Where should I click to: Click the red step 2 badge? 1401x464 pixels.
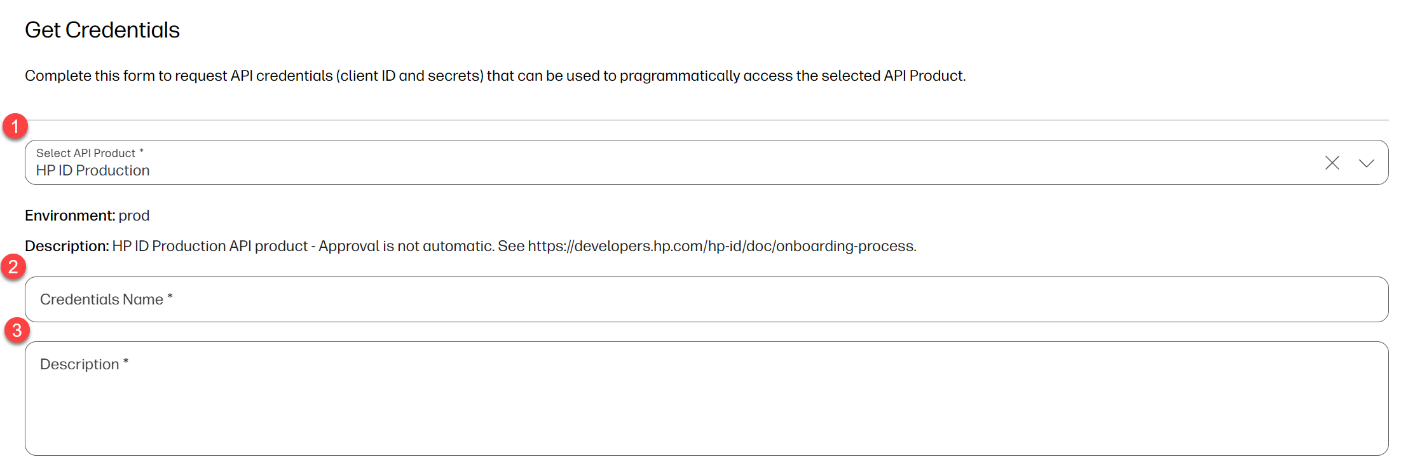[x=13, y=267]
